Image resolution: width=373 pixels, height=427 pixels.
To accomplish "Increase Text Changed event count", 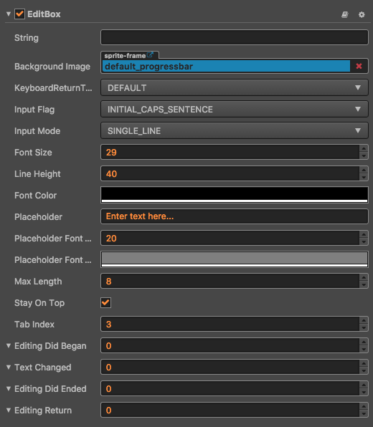I will point(364,363).
